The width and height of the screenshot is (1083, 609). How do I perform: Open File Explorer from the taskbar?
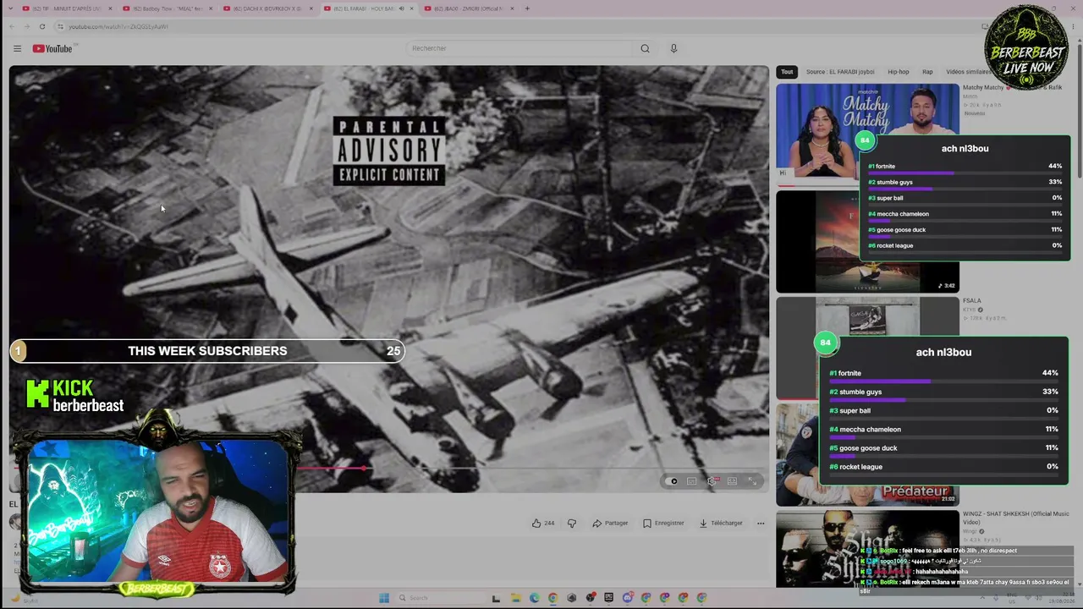pyautogui.click(x=515, y=598)
